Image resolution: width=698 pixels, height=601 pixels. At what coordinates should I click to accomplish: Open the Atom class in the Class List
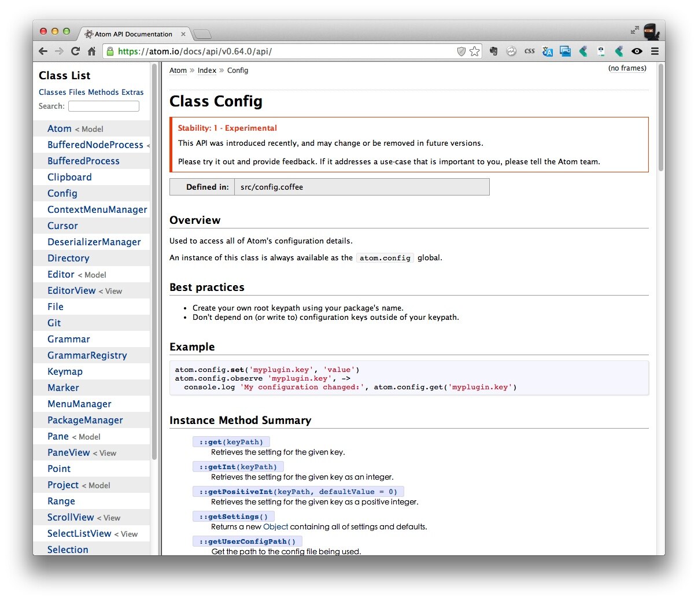[x=60, y=128]
